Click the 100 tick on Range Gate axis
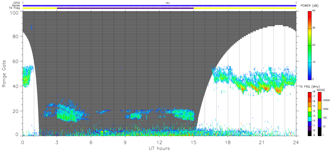 coord(14,13)
